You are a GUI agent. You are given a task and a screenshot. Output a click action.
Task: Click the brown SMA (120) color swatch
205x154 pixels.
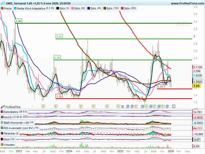(104, 8)
